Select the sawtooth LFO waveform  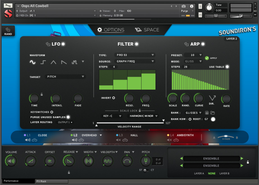[x=64, y=62]
